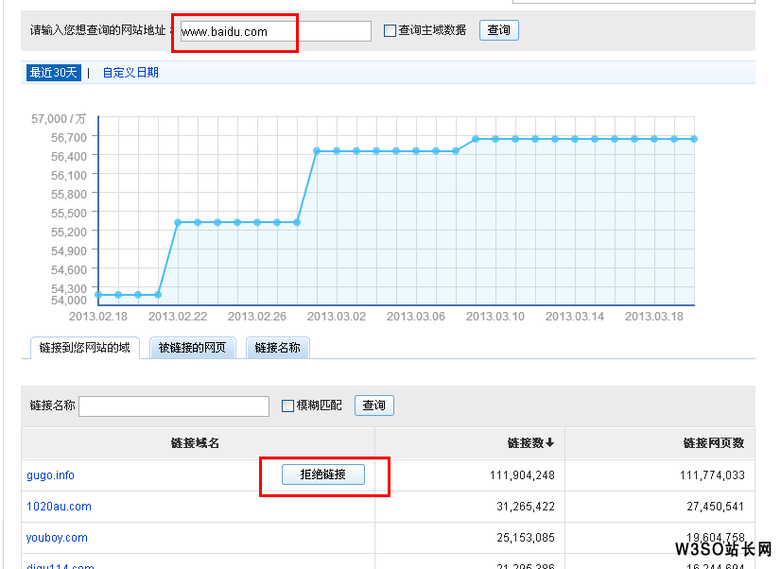Screen dimensions: 781x569
Task: Switch to the 链接名称 tab
Action: coord(277,348)
